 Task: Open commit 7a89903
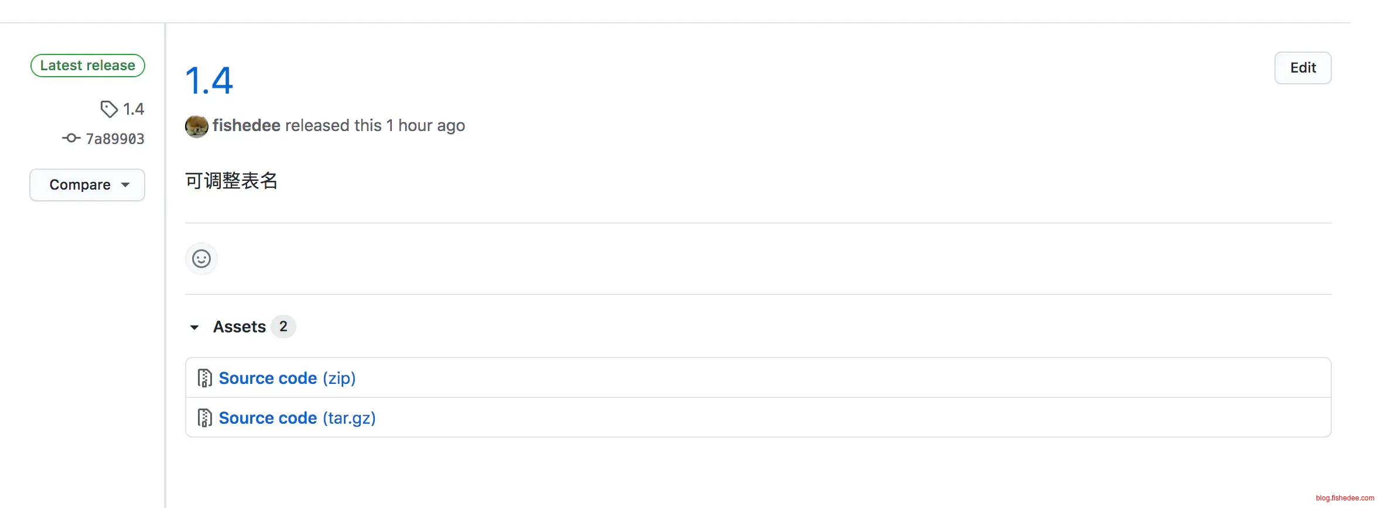pos(115,139)
